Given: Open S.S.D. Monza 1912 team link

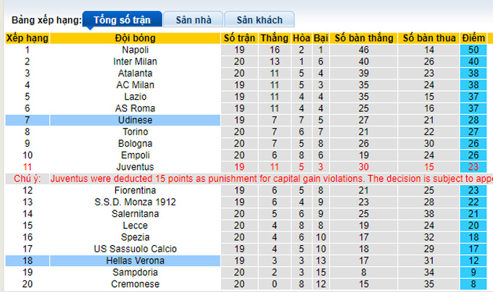Looking at the screenshot, I should [136, 202].
